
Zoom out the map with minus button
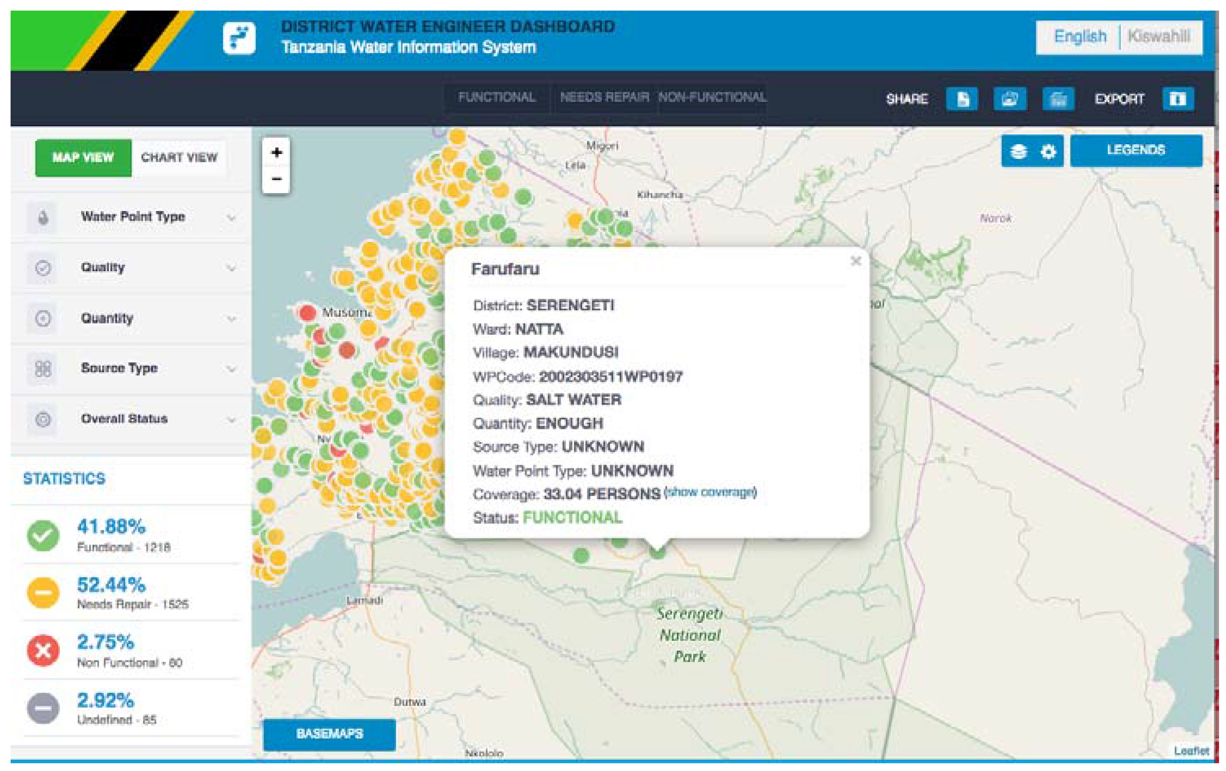tap(277, 179)
